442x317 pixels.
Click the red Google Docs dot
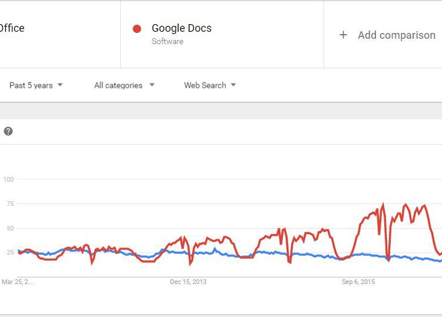pos(137,28)
